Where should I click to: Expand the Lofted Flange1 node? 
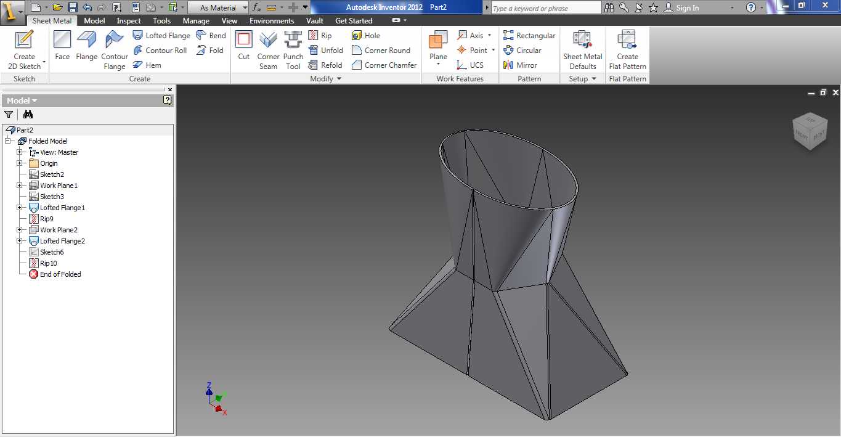pyautogui.click(x=20, y=208)
